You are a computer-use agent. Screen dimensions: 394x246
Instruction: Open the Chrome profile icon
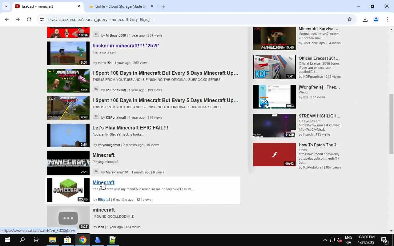(376, 19)
